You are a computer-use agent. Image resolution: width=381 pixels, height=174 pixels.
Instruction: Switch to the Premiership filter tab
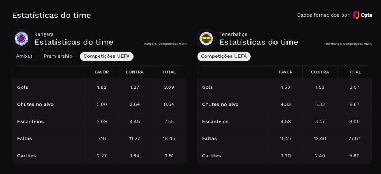pos(58,56)
